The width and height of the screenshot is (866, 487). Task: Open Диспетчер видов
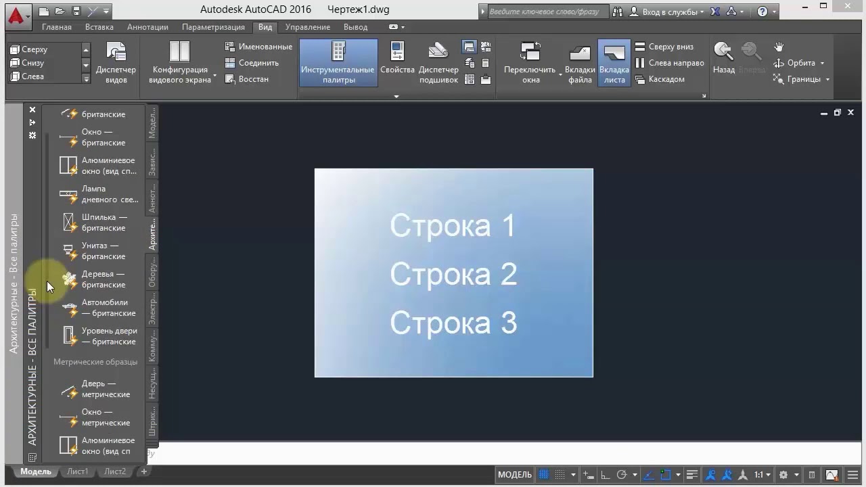[116, 63]
